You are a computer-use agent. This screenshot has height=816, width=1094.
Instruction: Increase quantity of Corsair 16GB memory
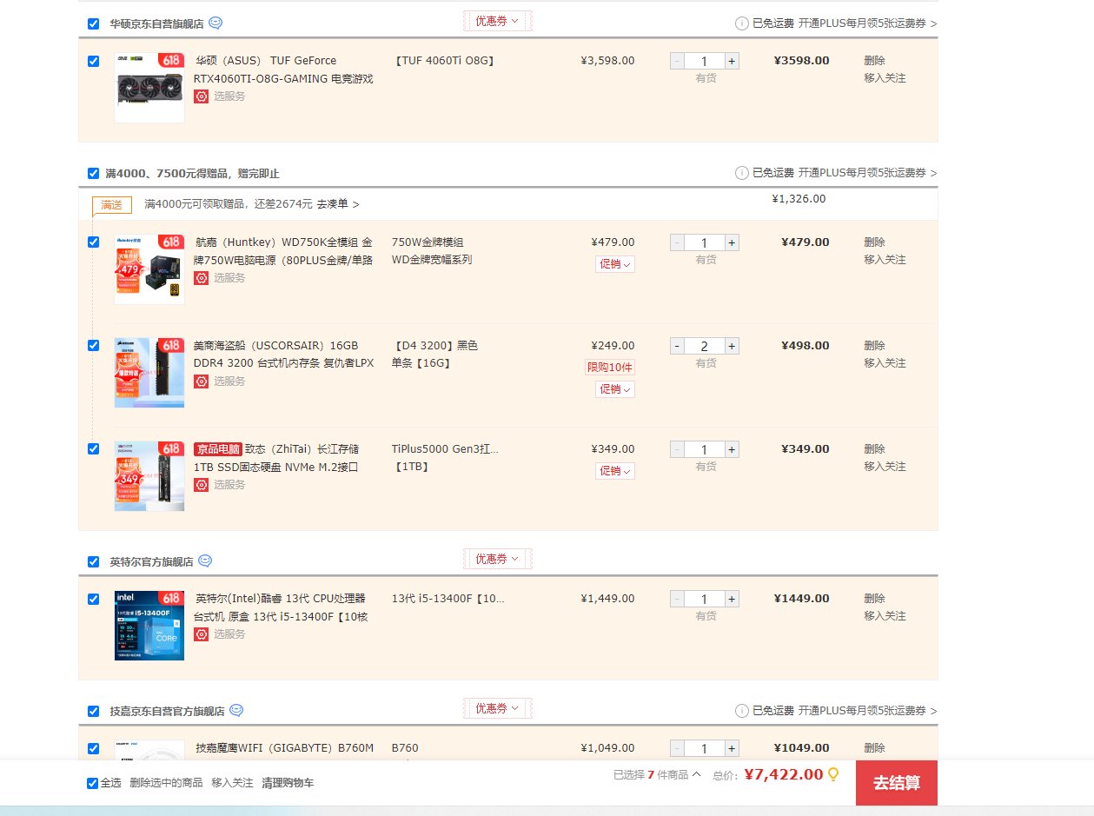pyautogui.click(x=732, y=346)
